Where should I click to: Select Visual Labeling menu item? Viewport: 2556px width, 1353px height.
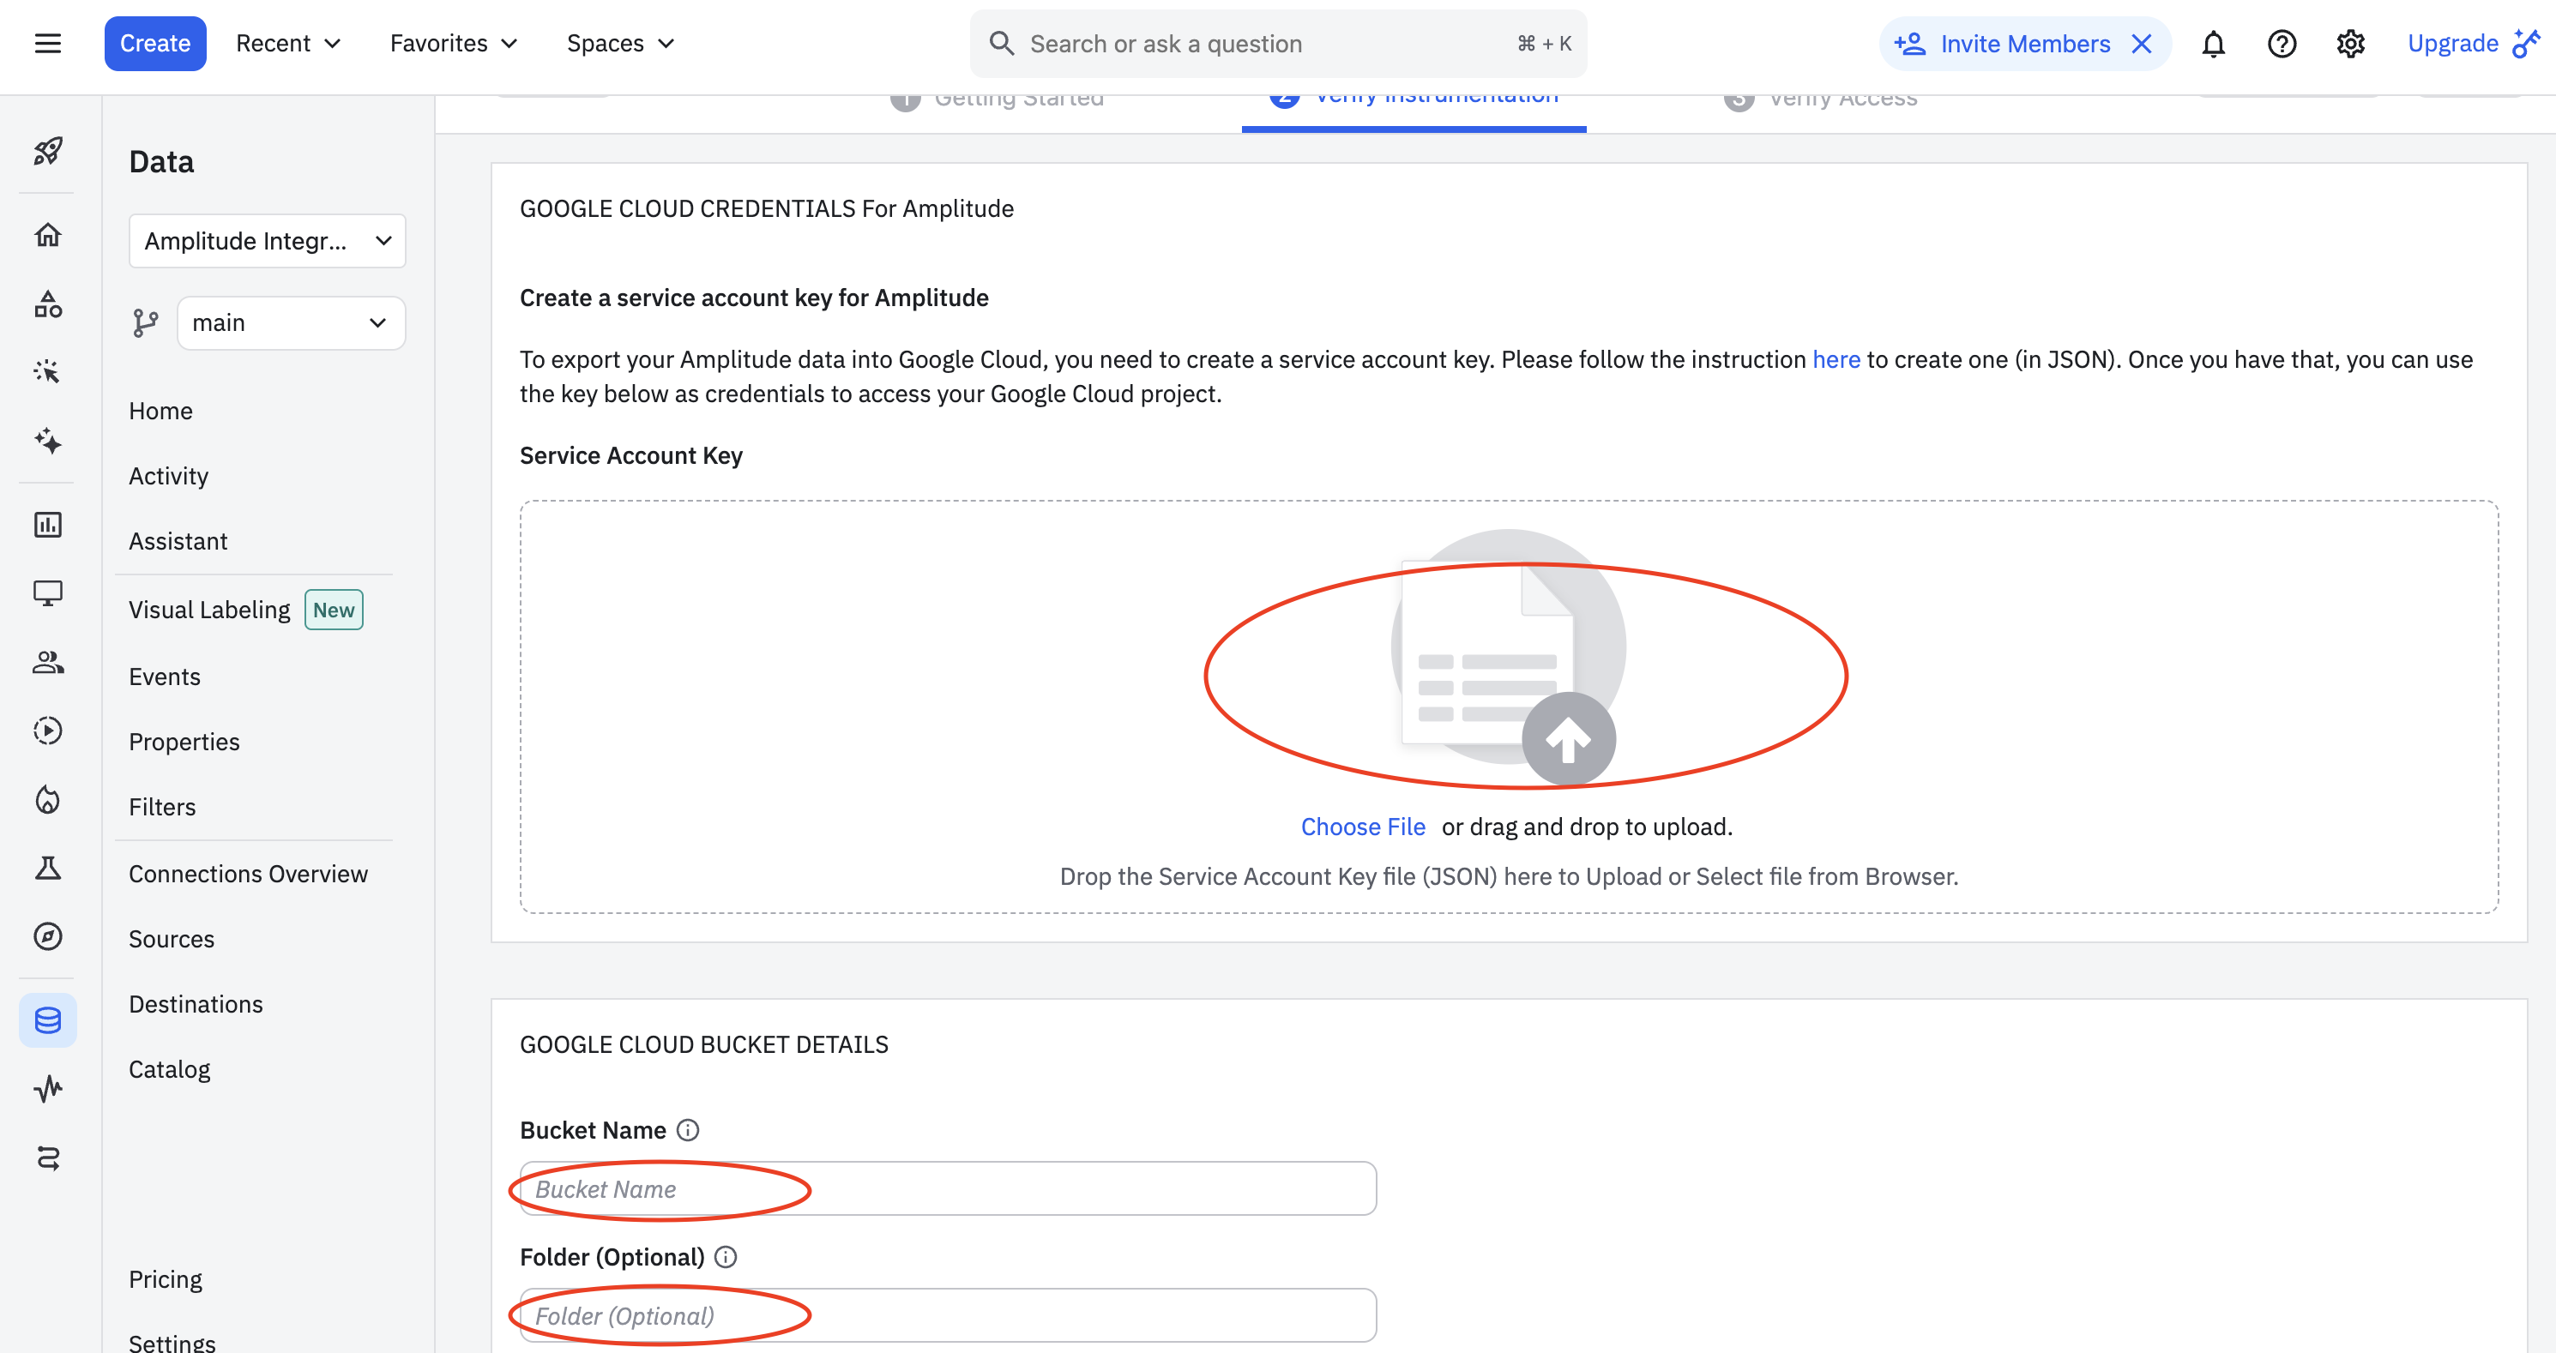(x=209, y=610)
